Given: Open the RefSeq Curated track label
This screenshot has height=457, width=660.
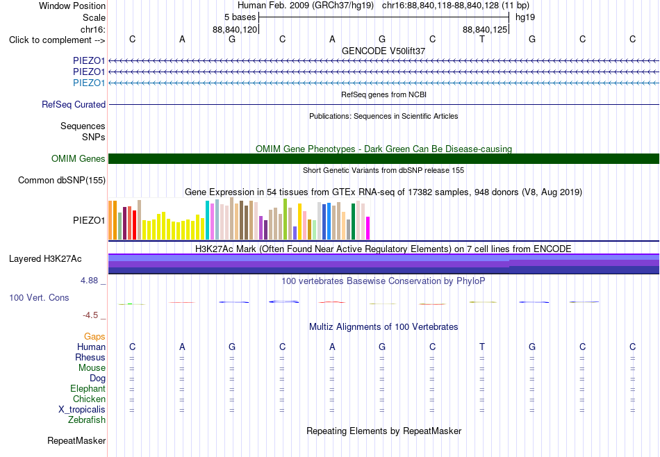Looking at the screenshot, I should click(x=74, y=104).
